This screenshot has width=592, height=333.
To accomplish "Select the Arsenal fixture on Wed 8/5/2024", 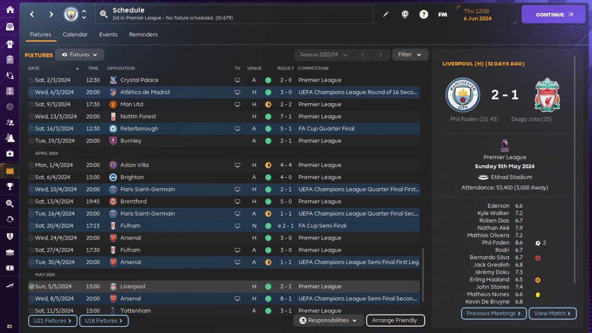I will pyautogui.click(x=224, y=299).
